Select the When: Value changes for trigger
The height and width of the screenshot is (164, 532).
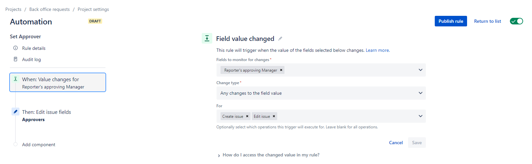(x=58, y=82)
